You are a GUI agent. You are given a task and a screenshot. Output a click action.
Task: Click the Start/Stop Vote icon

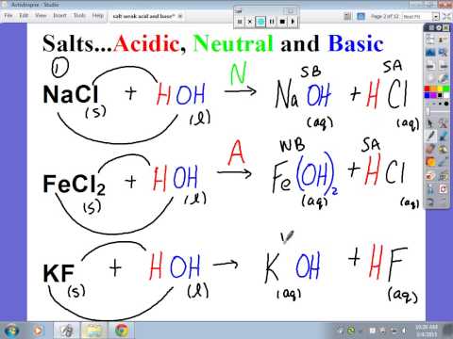(430, 78)
